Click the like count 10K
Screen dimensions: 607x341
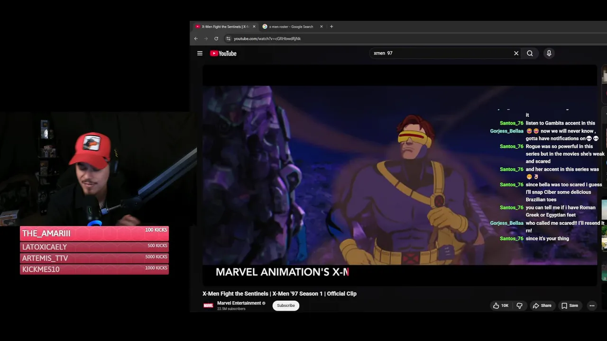(x=505, y=305)
